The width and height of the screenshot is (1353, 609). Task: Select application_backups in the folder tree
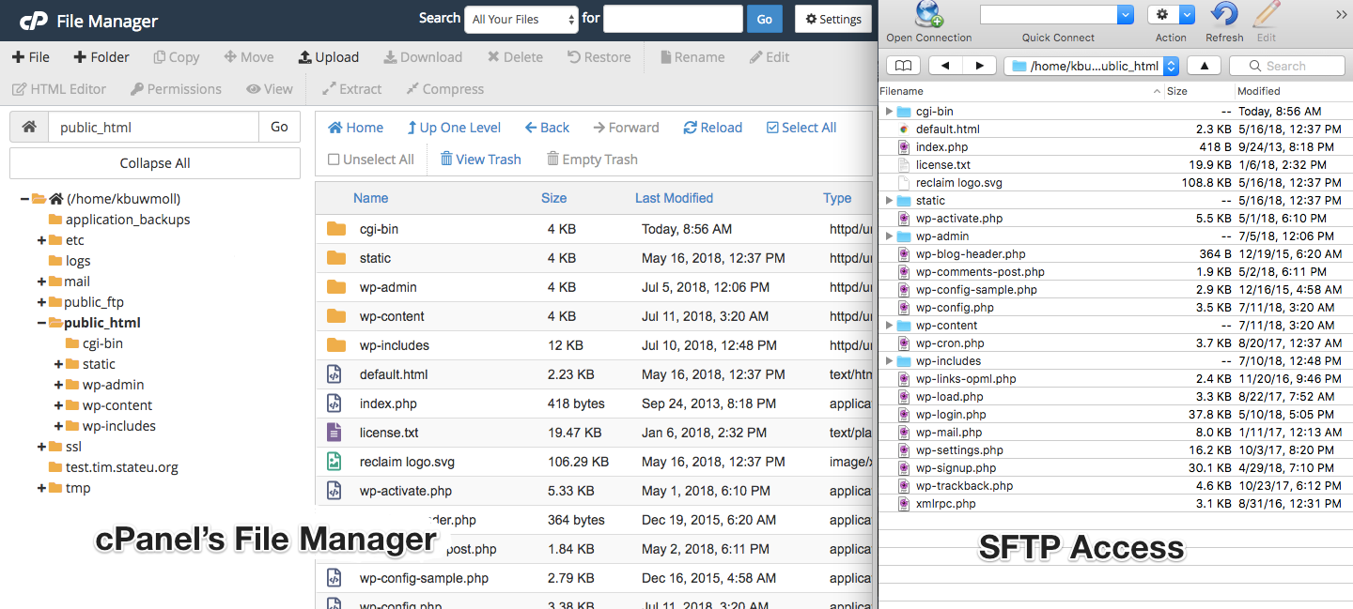128,220
